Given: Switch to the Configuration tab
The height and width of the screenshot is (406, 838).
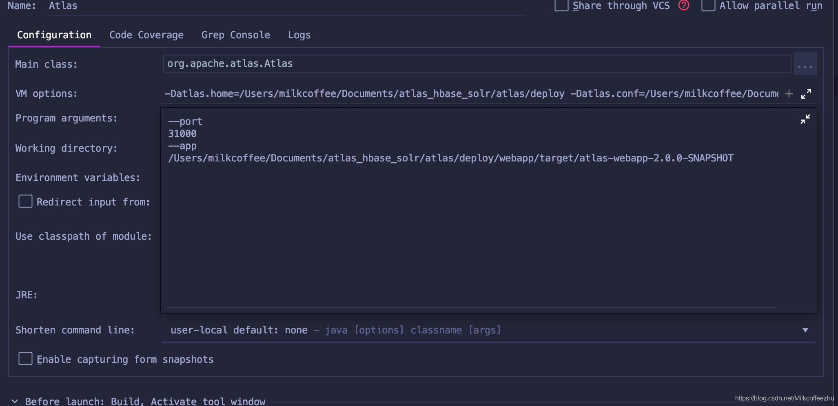Looking at the screenshot, I should pyautogui.click(x=54, y=35).
